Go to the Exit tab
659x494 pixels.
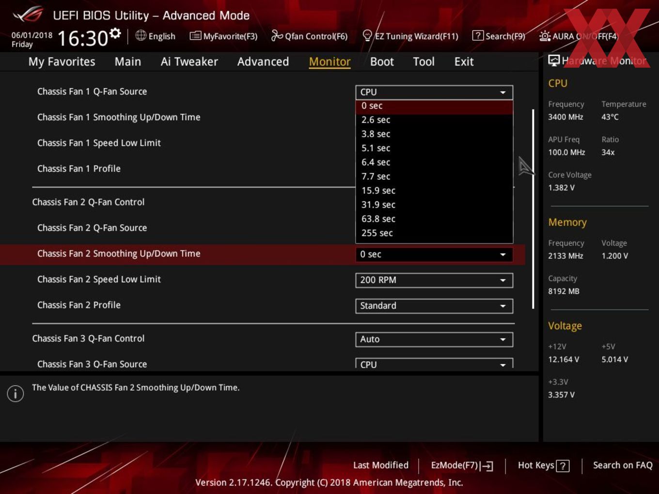pos(464,62)
